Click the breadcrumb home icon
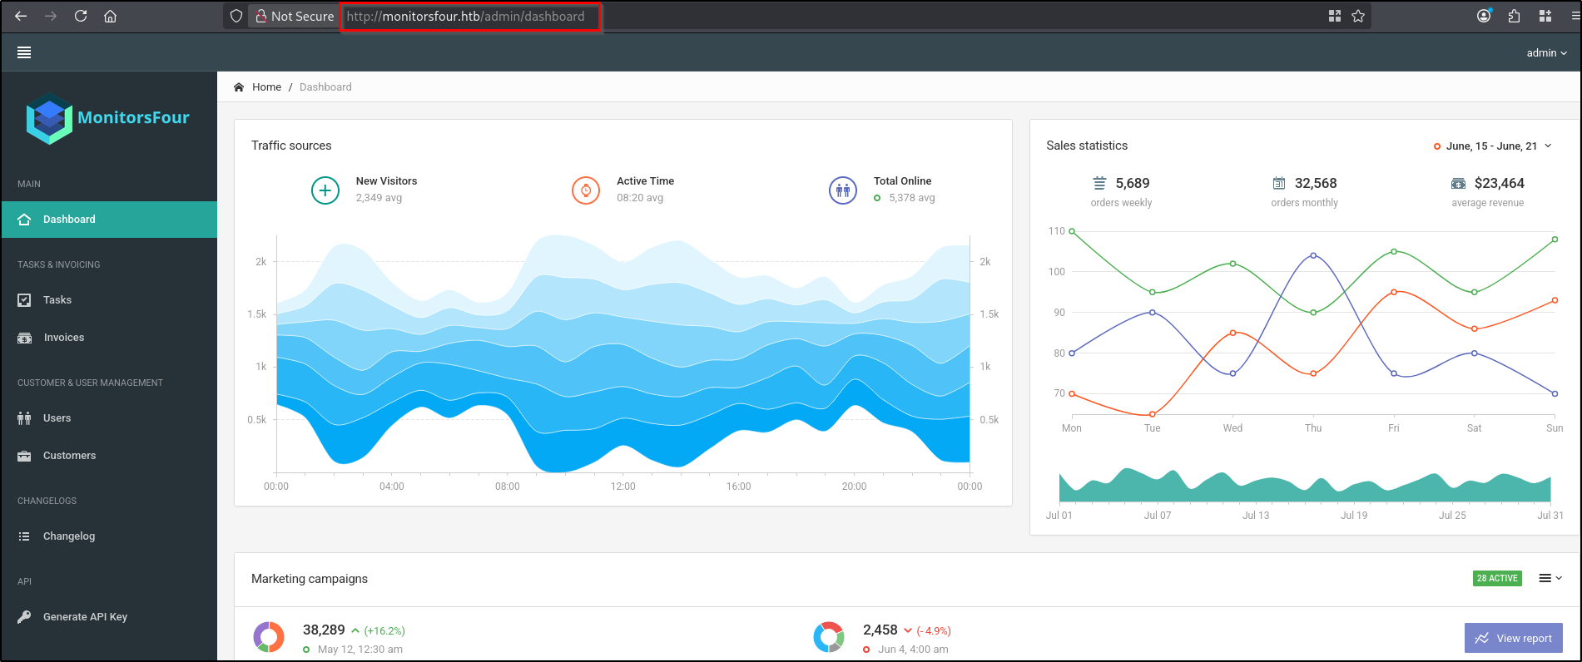The height and width of the screenshot is (662, 1582). click(239, 87)
